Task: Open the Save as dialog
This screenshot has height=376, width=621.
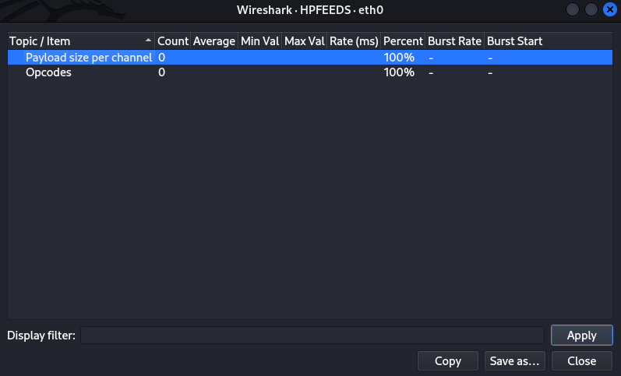Action: pyautogui.click(x=514, y=361)
